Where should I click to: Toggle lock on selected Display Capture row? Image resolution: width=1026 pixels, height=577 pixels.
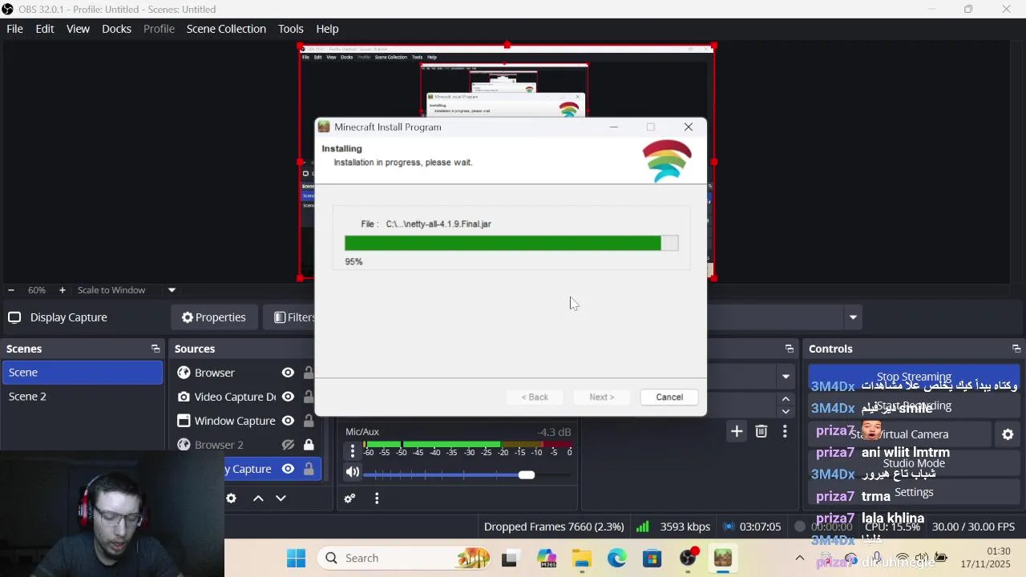pos(309,469)
